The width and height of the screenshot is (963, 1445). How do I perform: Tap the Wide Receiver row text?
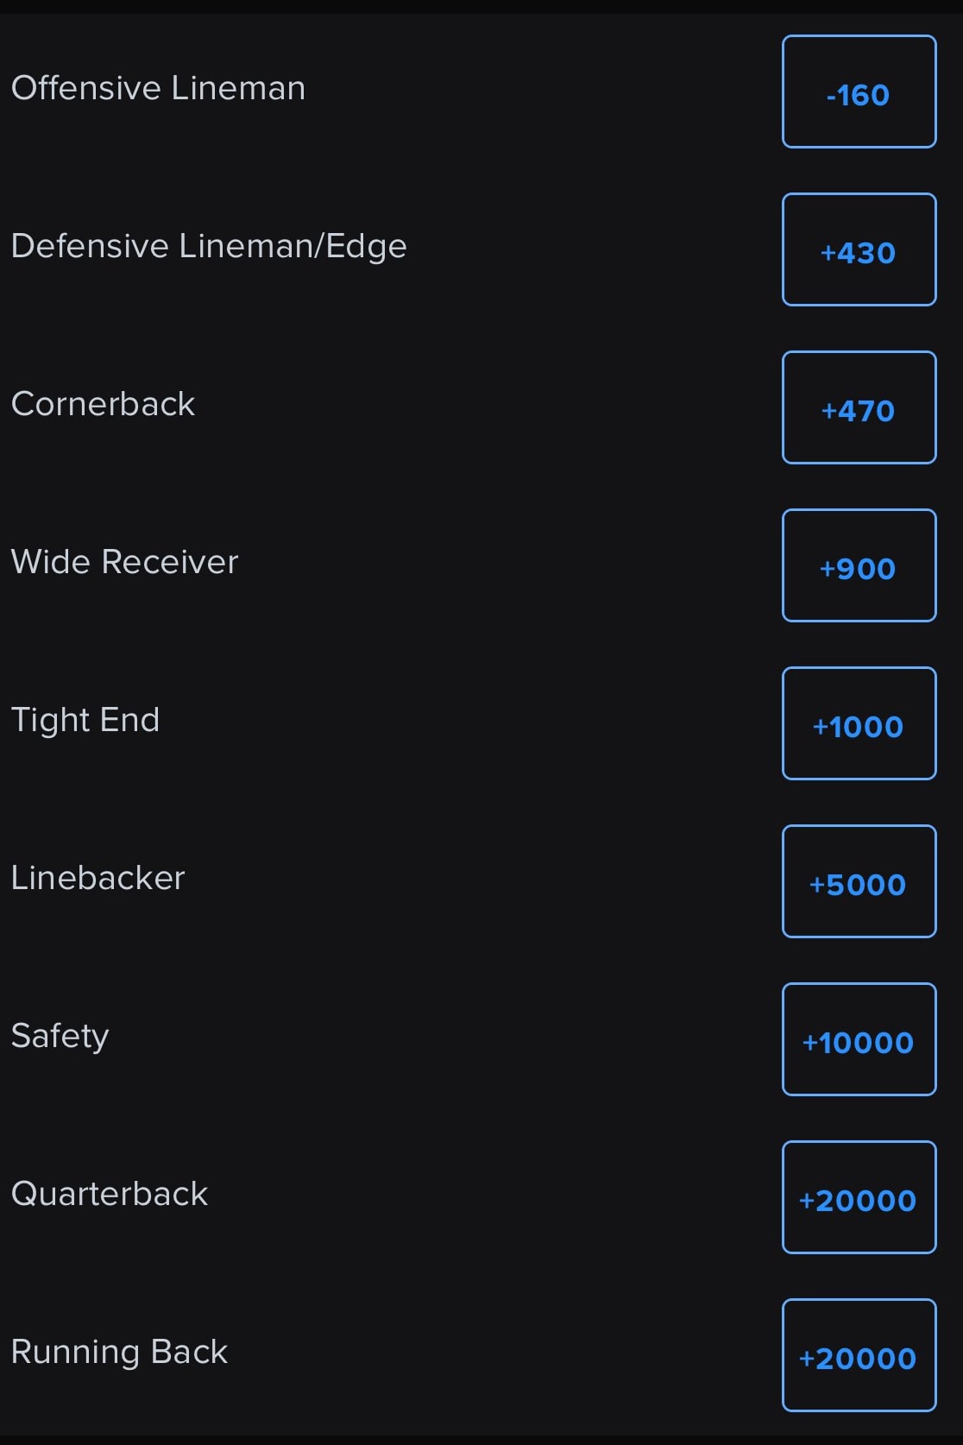[124, 562]
